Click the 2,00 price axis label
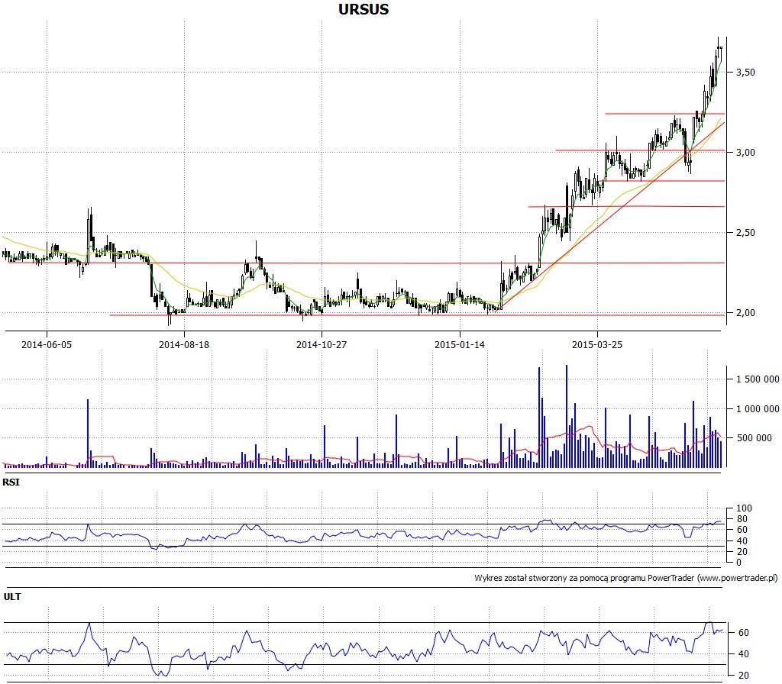The width and height of the screenshot is (782, 684). [x=745, y=312]
